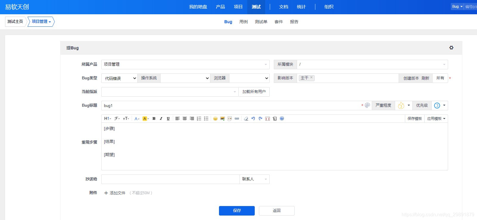Toggle italic formatting
477x220 pixels.
pos(161,119)
